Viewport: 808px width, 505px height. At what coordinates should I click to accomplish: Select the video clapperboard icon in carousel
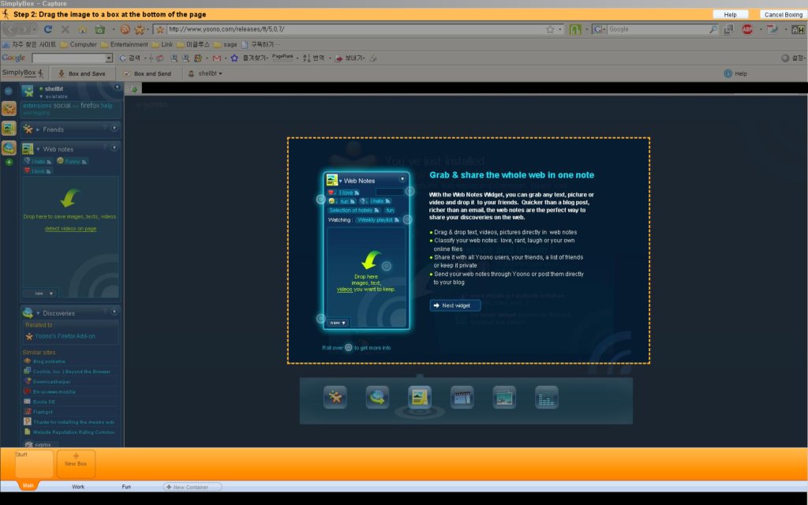coord(462,398)
